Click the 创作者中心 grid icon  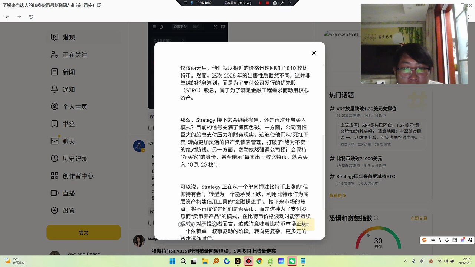click(x=55, y=176)
